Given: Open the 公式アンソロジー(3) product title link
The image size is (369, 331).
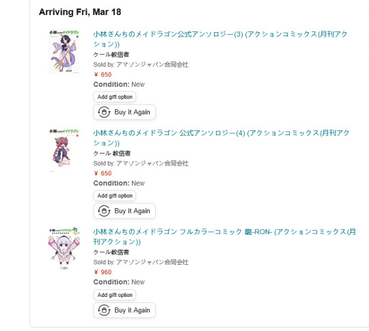Looking at the screenshot, I should [220, 39].
